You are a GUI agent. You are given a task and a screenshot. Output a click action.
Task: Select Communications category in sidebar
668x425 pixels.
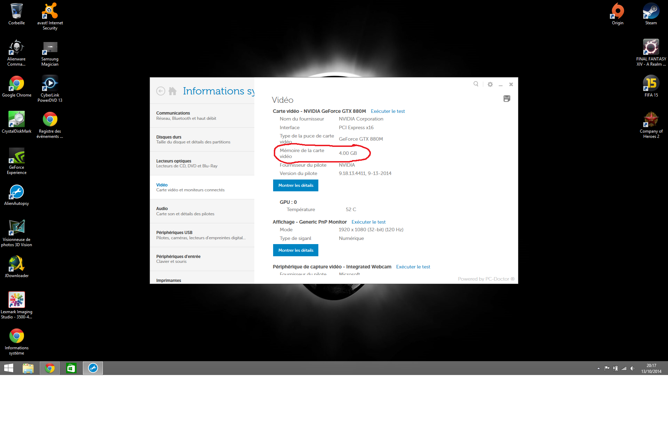(202, 116)
